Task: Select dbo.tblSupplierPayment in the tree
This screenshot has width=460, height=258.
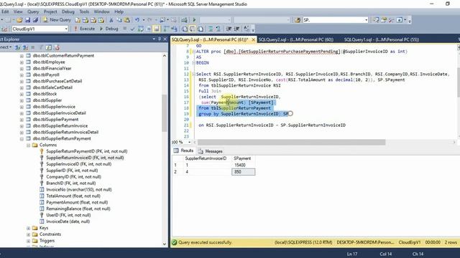Action: 55,120
